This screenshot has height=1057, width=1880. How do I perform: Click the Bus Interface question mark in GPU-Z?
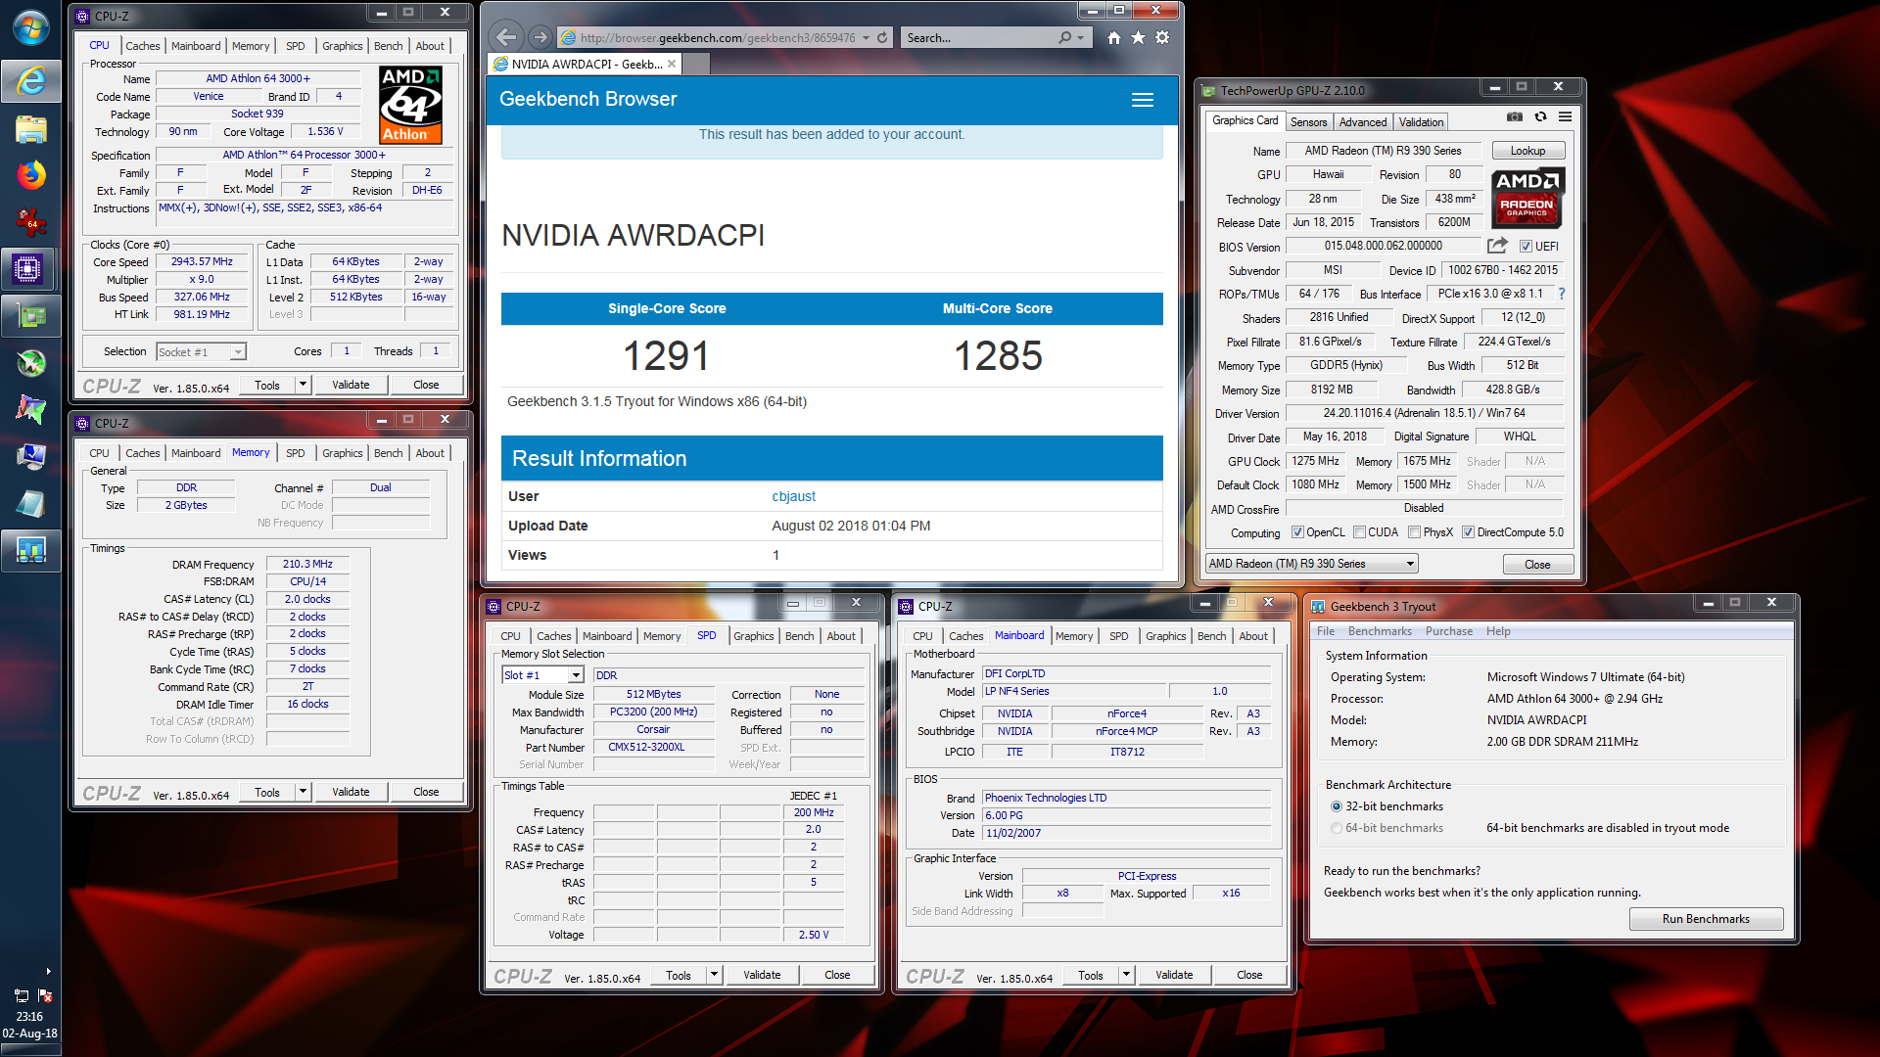(x=1561, y=294)
